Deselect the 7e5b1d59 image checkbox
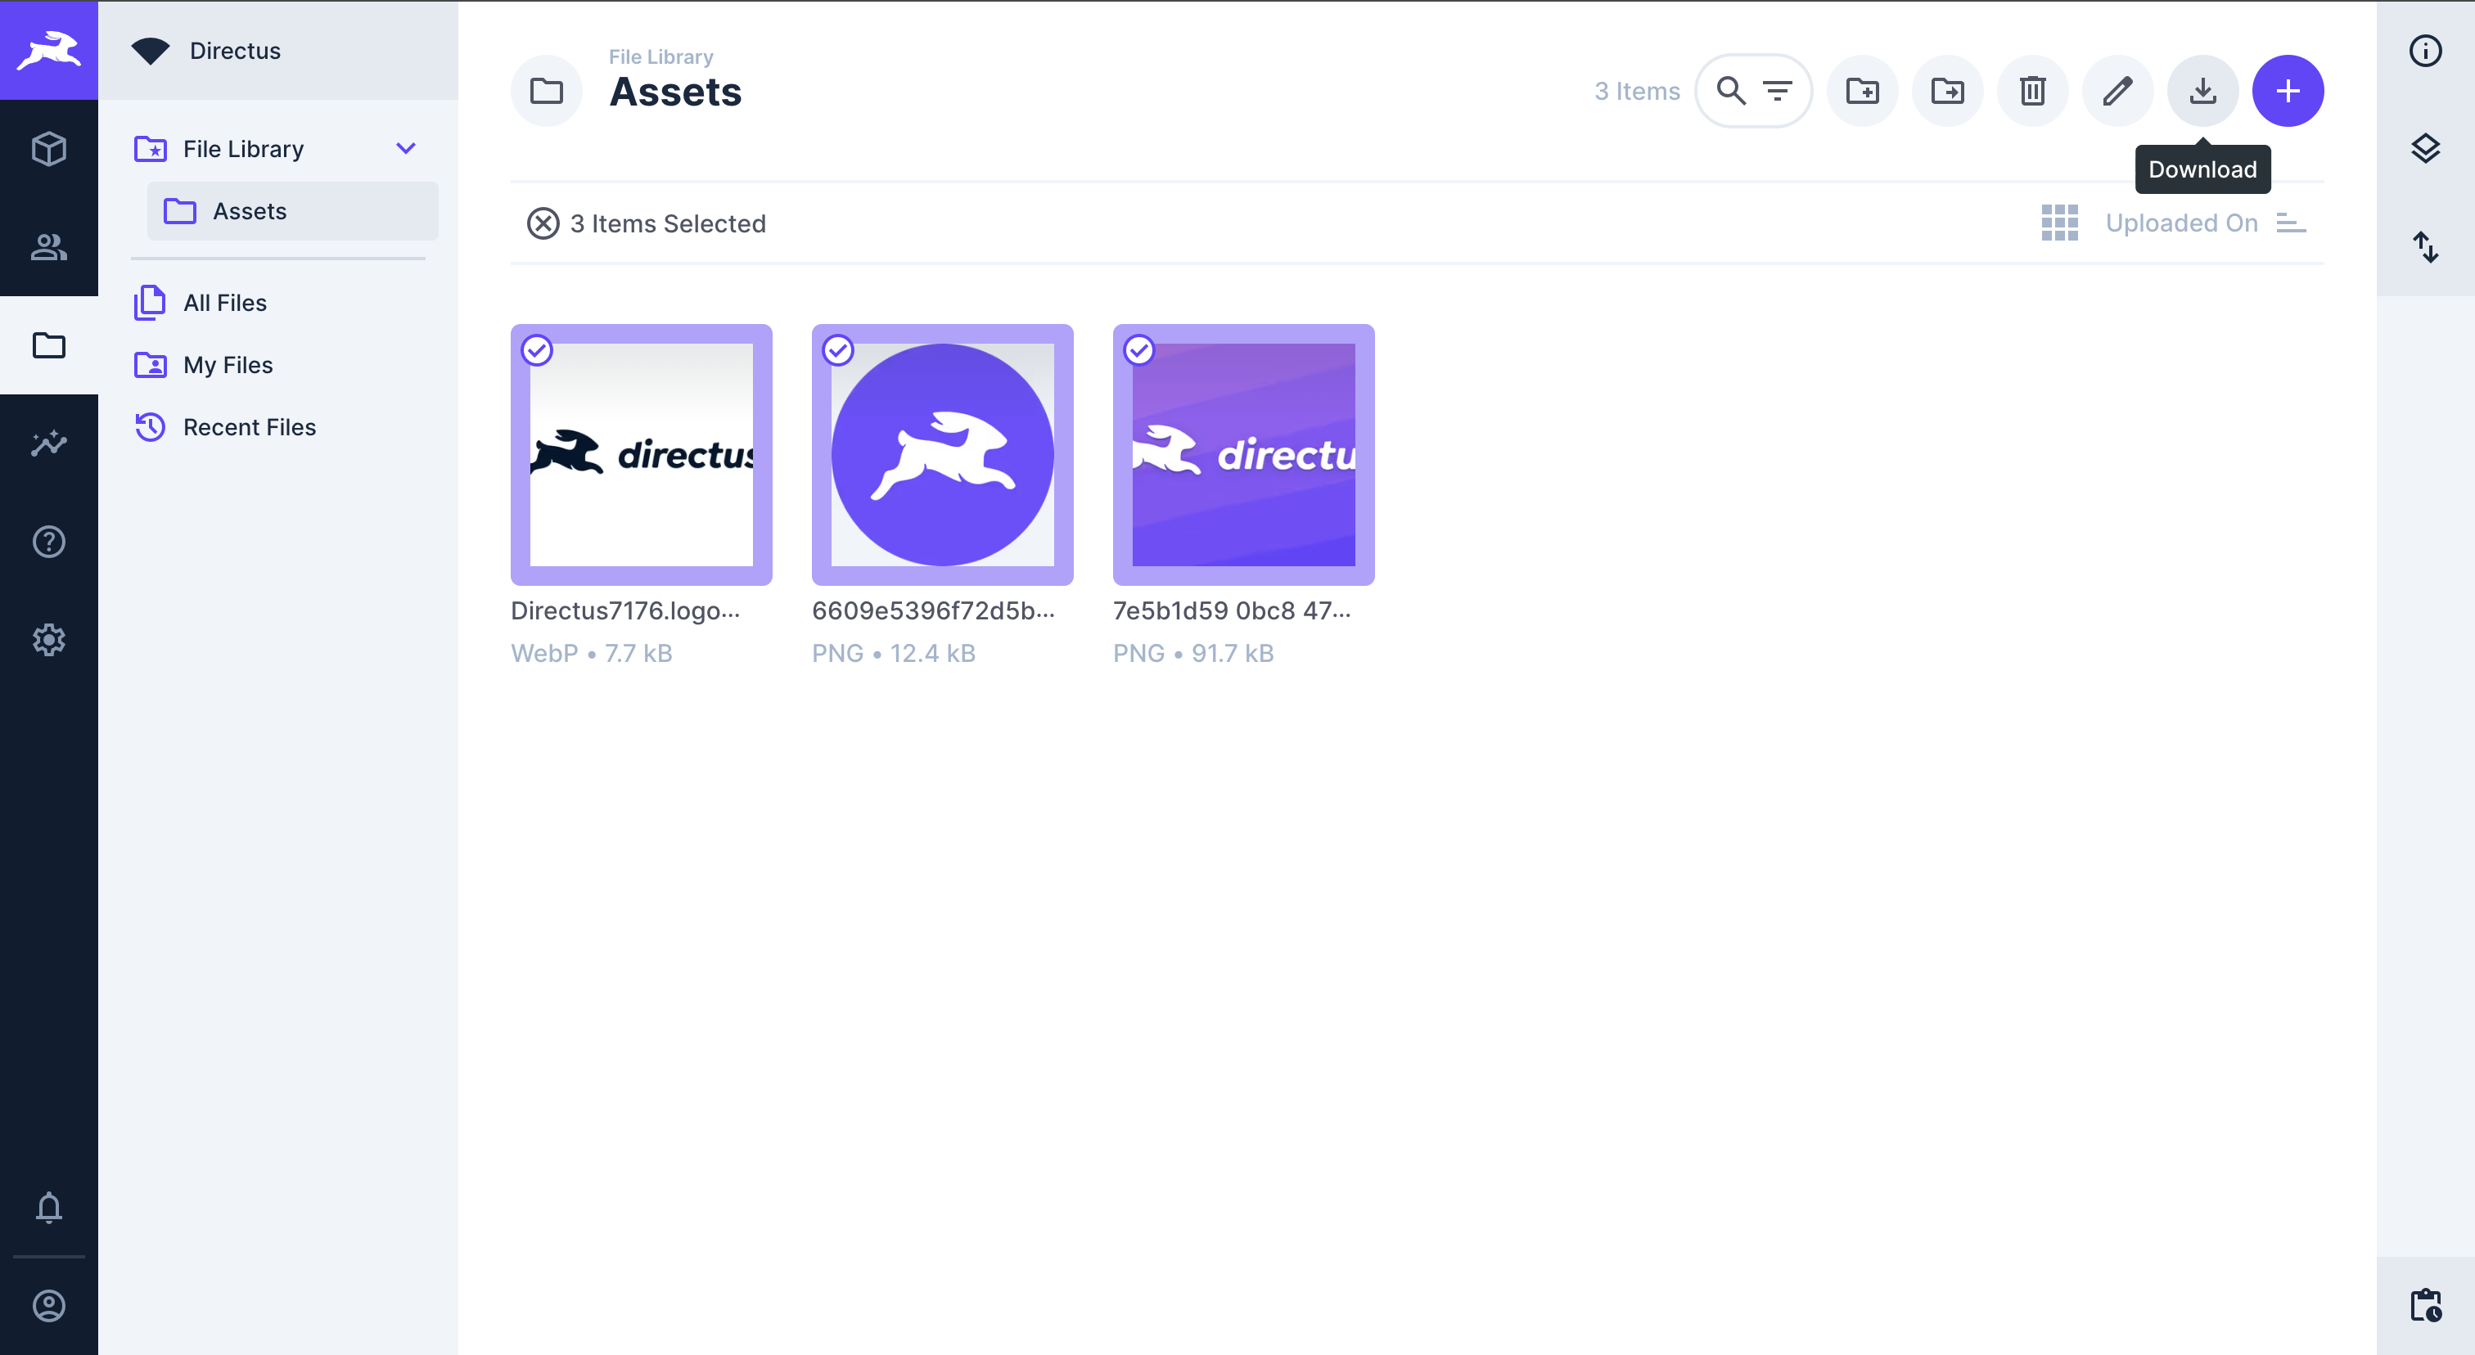 pos(1139,350)
